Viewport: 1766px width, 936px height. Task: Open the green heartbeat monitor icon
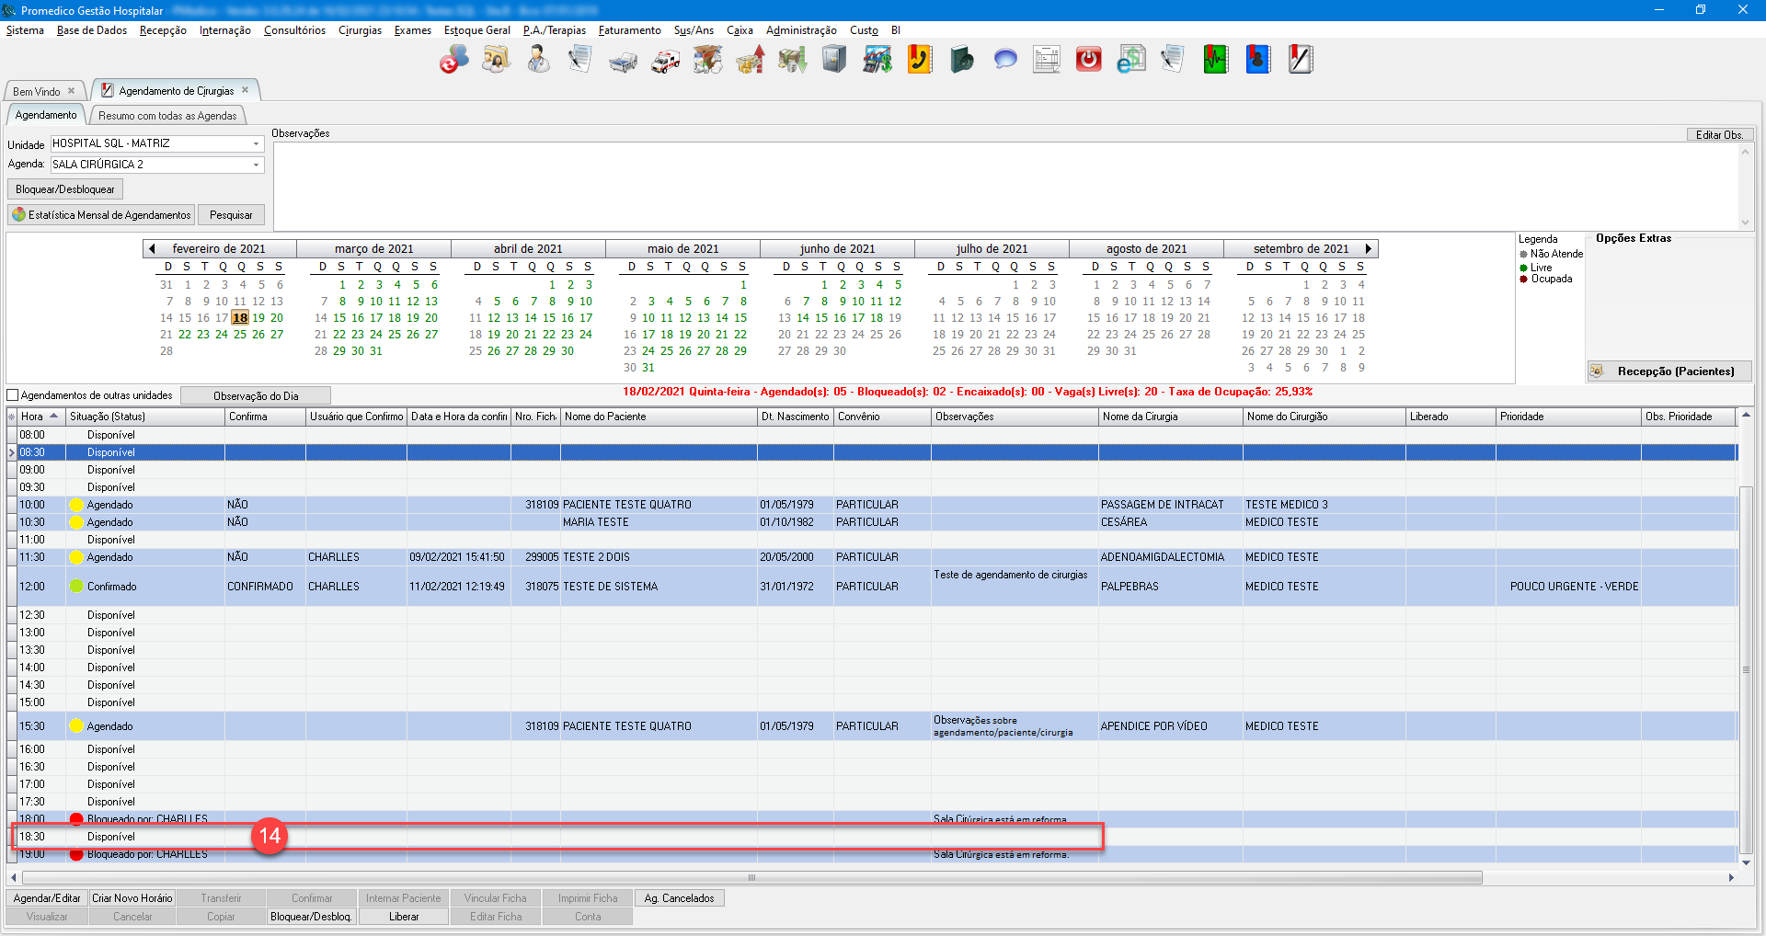(1215, 60)
